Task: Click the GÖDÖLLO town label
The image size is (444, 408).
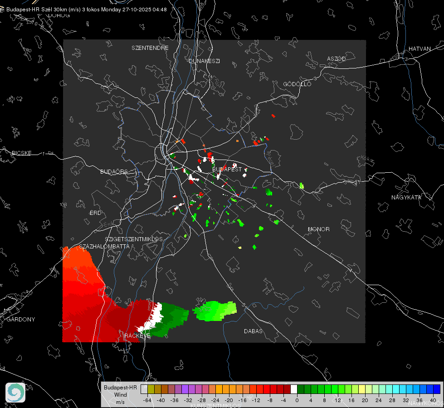Action: click(297, 84)
